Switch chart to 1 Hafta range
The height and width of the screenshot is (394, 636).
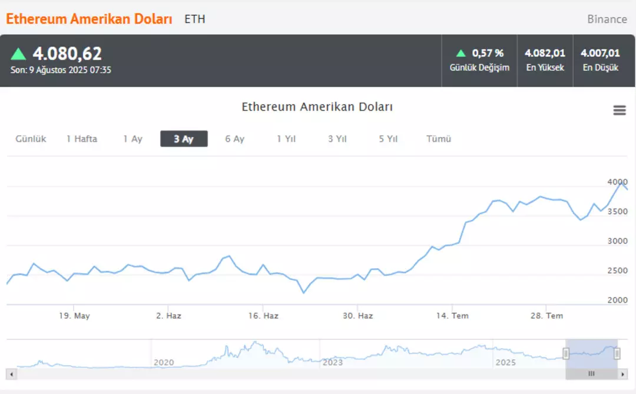click(x=82, y=139)
